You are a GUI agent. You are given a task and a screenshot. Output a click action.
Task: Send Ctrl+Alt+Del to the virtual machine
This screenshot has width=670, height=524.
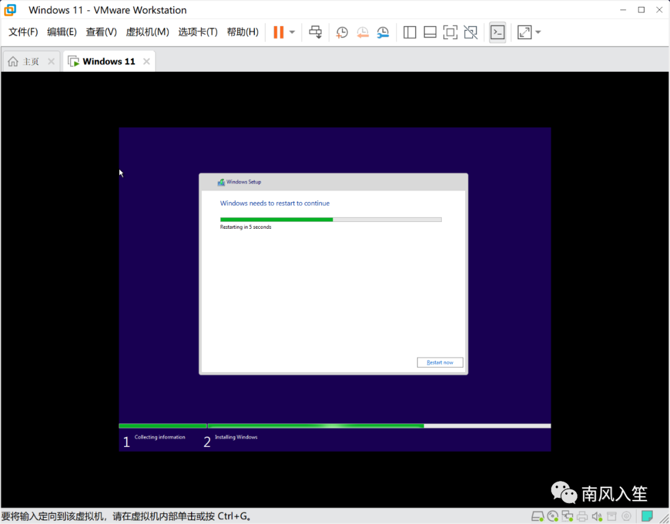315,32
